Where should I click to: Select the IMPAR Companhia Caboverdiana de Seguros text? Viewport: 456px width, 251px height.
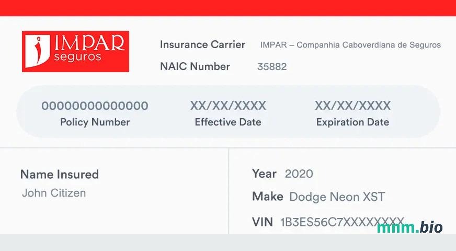click(350, 45)
